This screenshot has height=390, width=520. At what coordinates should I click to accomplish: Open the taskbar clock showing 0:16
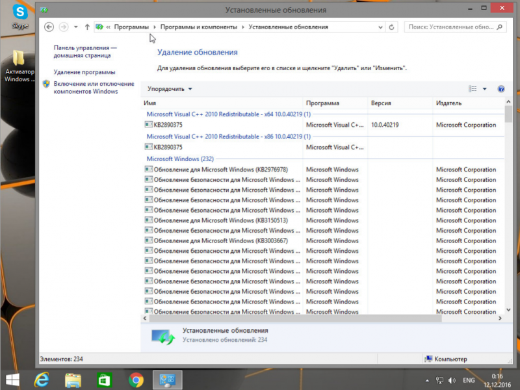tap(497, 380)
